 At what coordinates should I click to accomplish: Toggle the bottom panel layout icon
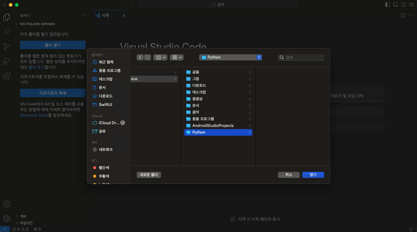pos(395,5)
